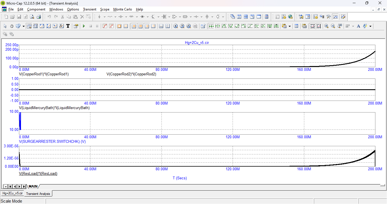Click the Zoom Out magnifier icon

pos(333,26)
